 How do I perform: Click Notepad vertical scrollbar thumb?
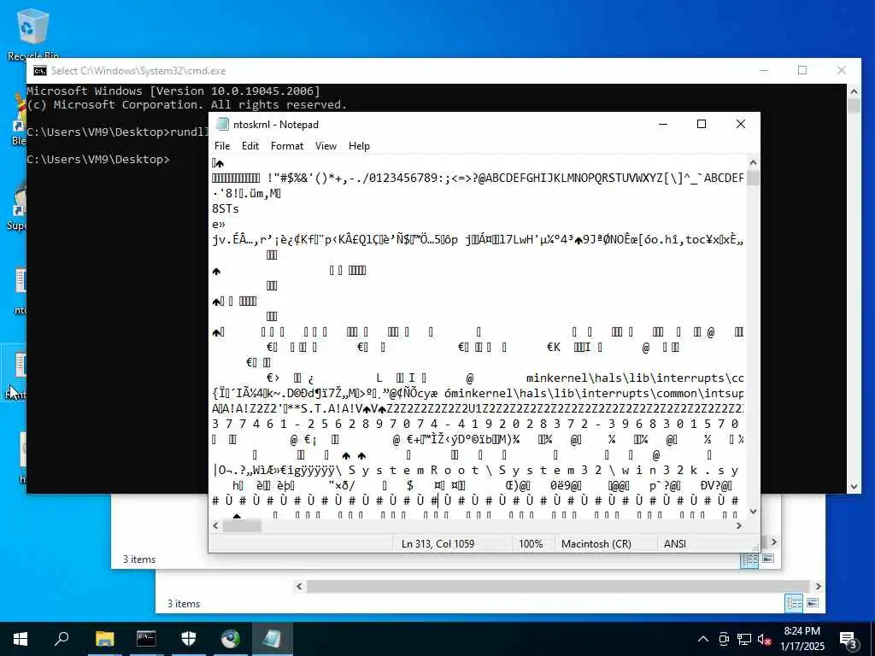[753, 179]
